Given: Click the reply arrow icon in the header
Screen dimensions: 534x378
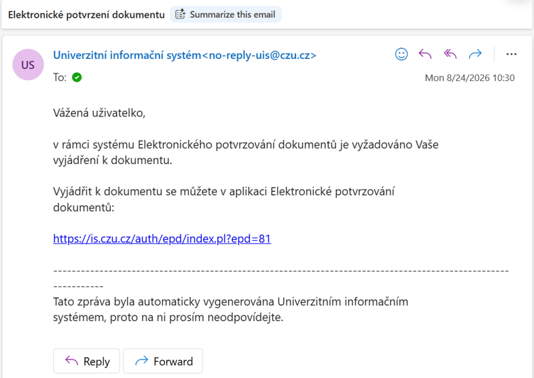Looking at the screenshot, I should pyautogui.click(x=425, y=54).
